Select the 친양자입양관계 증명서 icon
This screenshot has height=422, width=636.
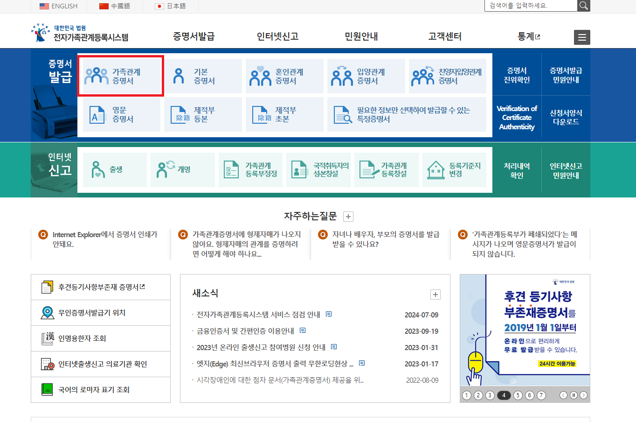(447, 76)
